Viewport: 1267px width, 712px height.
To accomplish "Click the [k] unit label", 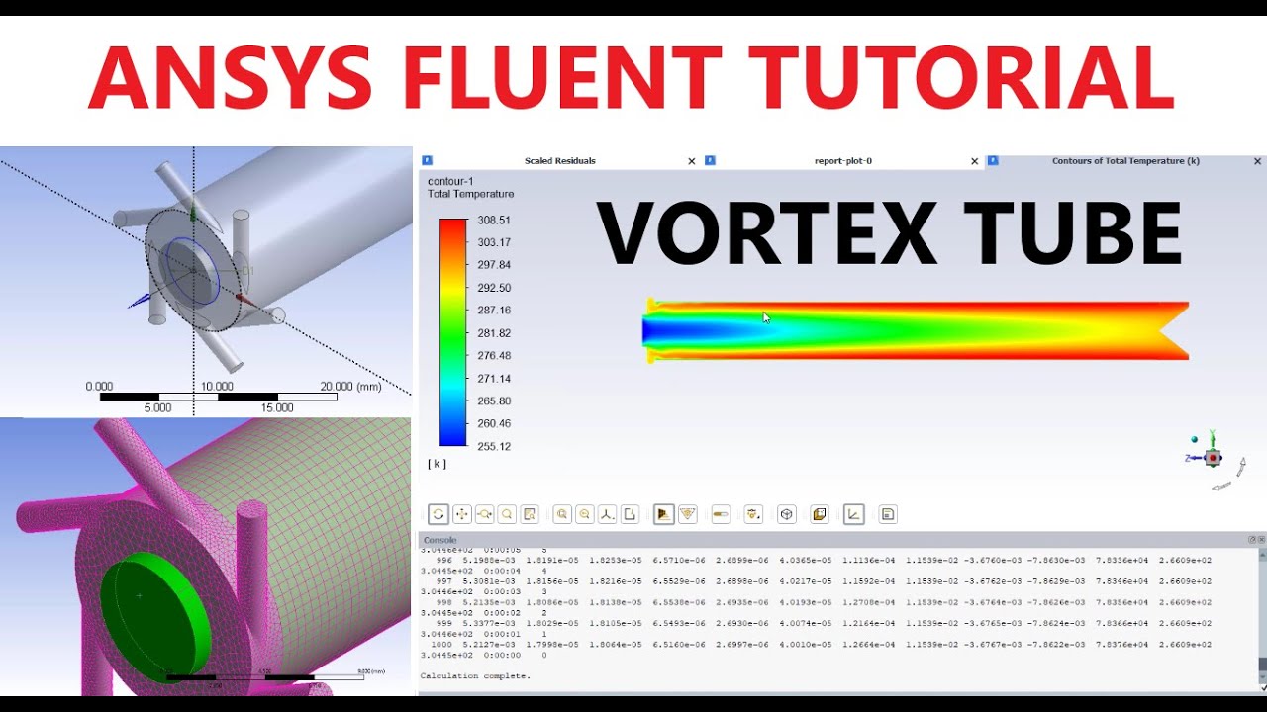I will tap(437, 464).
